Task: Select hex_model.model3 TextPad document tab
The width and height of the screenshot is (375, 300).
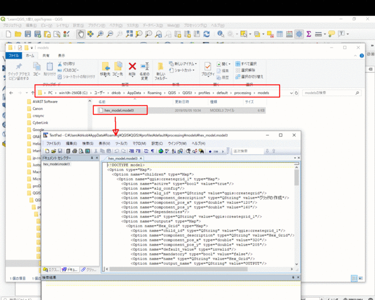Action: tap(122, 158)
